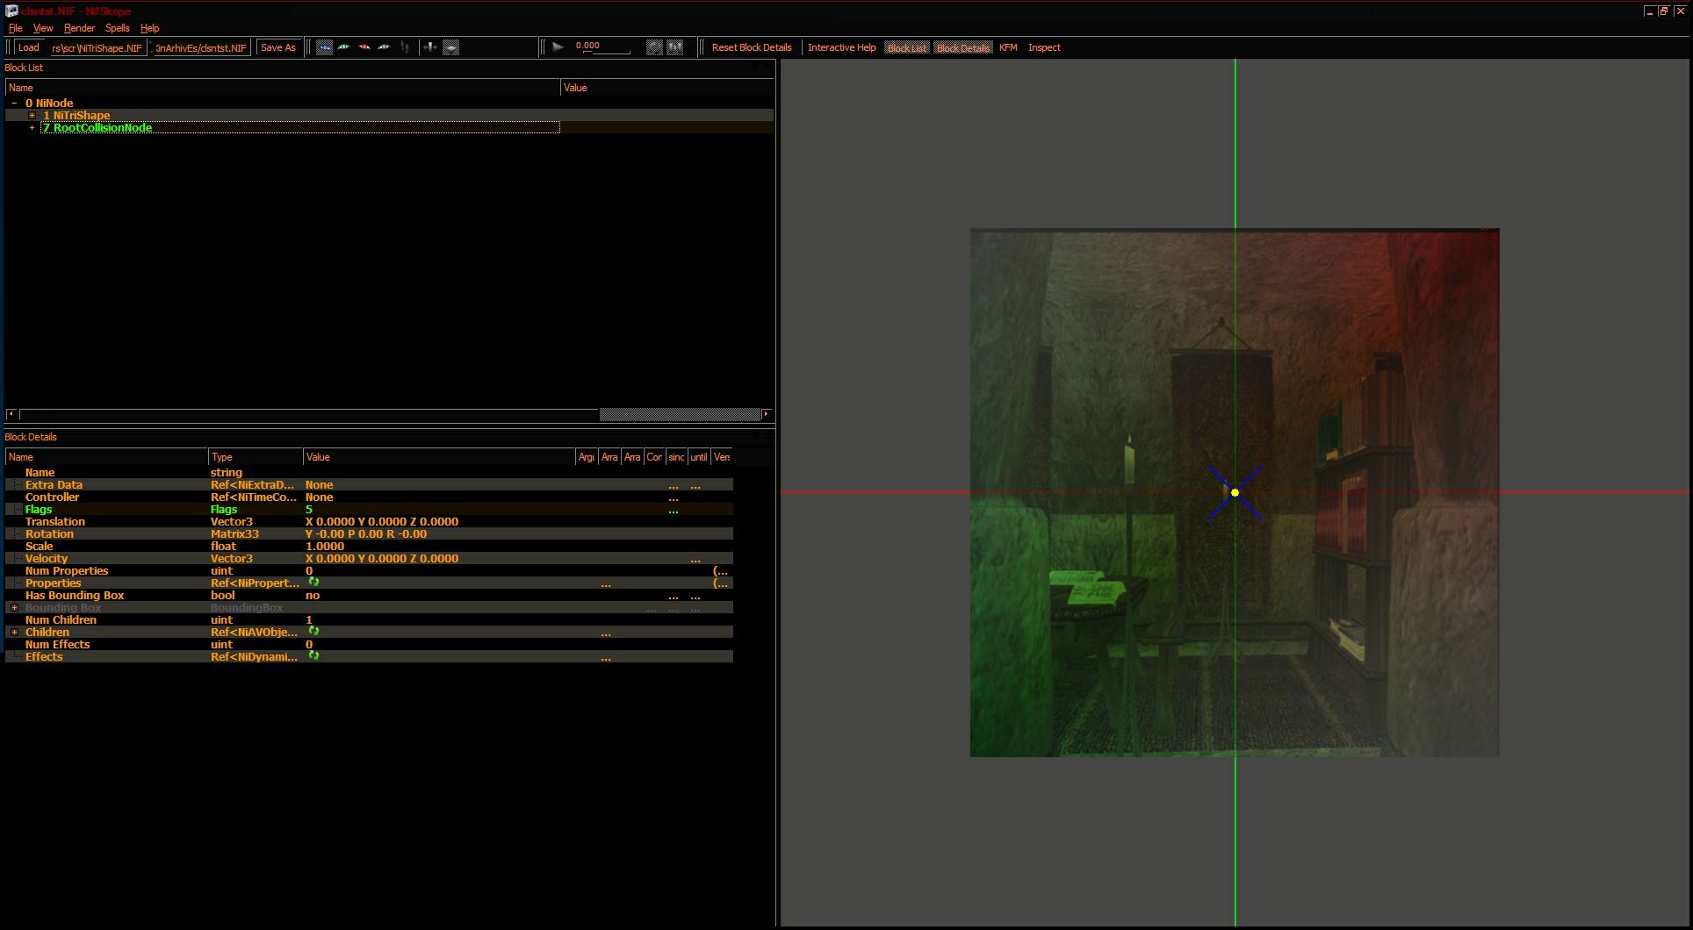Click the Translation row value
Image resolution: width=1693 pixels, height=930 pixels.
point(382,521)
